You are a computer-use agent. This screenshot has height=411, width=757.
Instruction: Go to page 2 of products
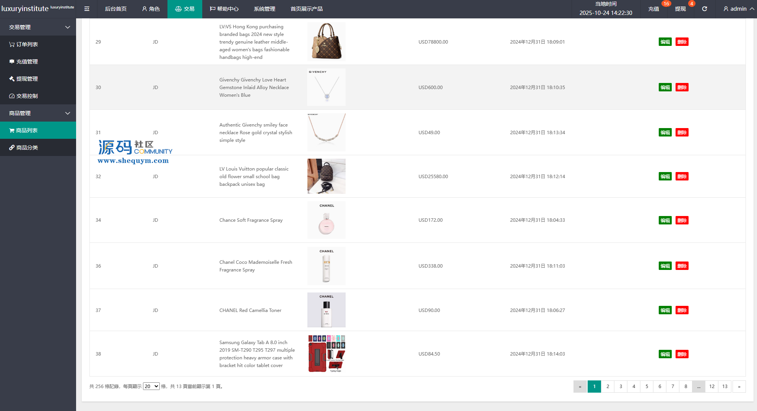point(608,387)
